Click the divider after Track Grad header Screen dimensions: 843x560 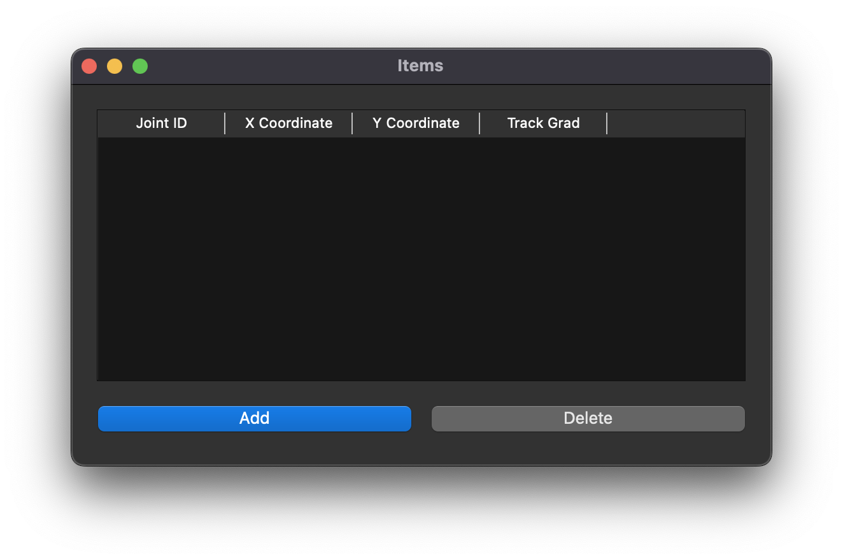pyautogui.click(x=607, y=123)
